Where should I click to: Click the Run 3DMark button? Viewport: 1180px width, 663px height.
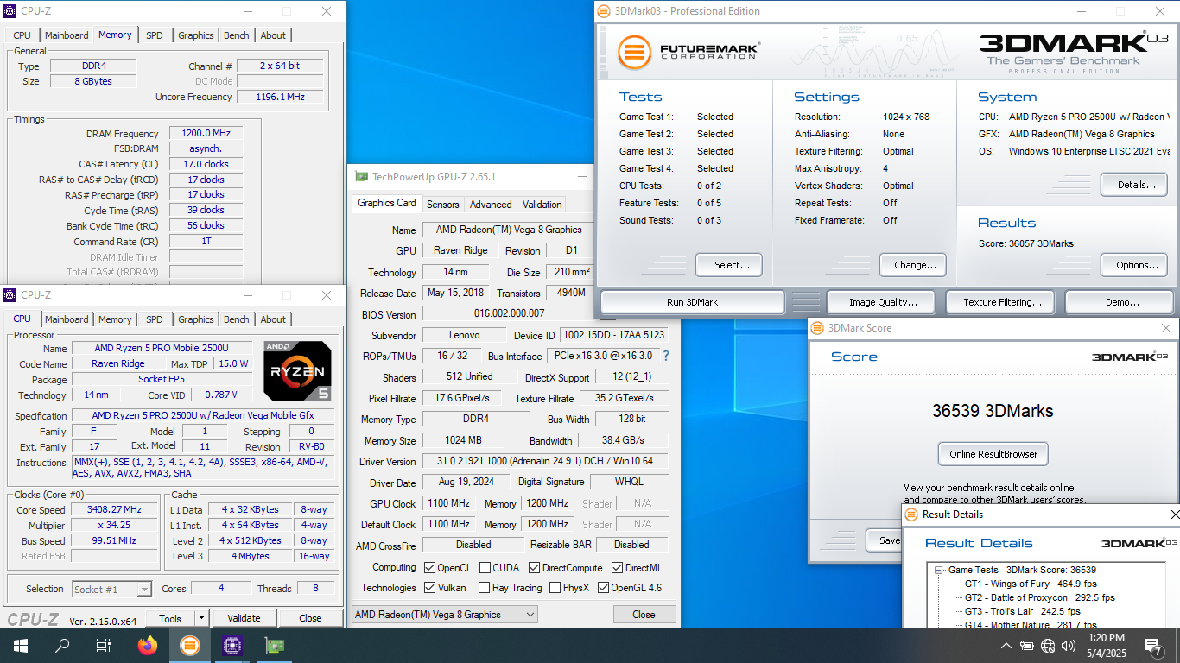(x=693, y=302)
